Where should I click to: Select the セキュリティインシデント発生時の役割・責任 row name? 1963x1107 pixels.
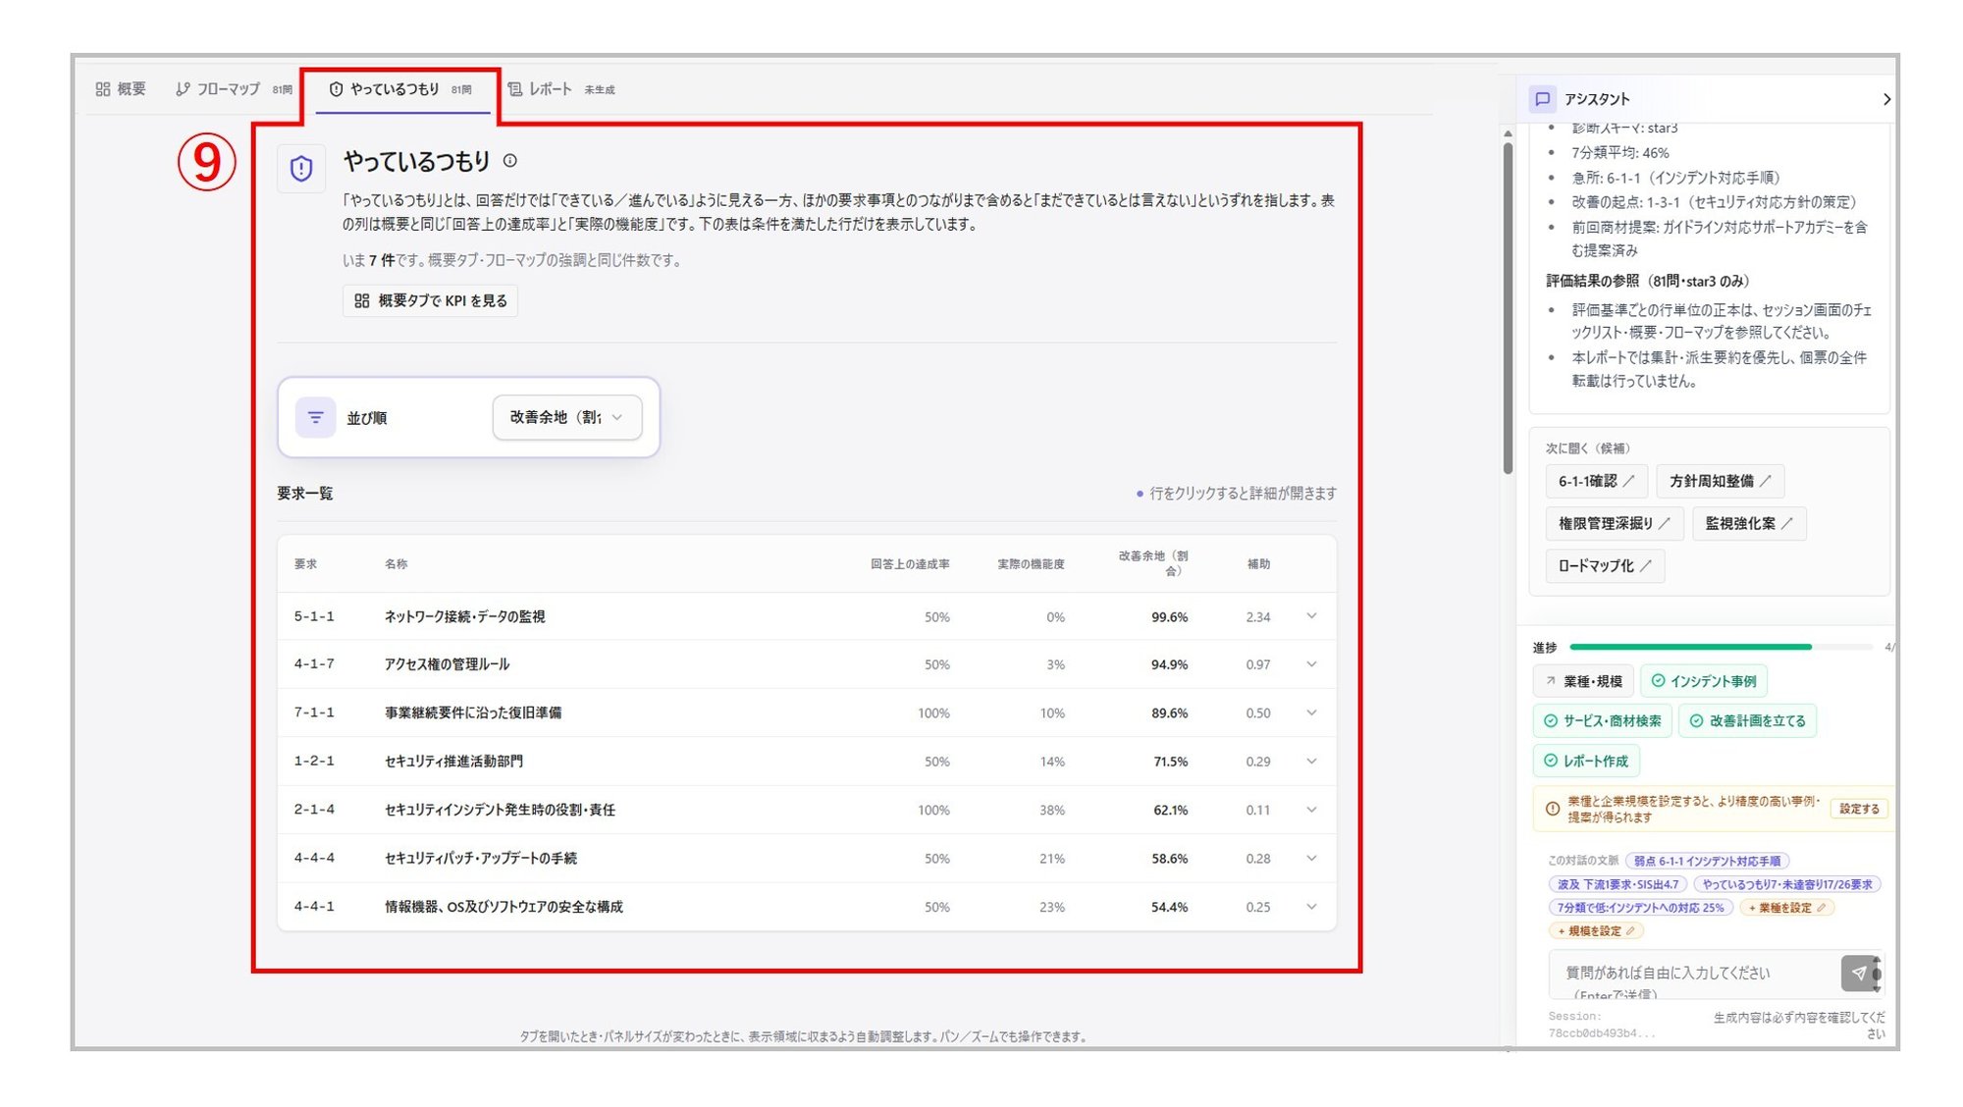pos(500,810)
